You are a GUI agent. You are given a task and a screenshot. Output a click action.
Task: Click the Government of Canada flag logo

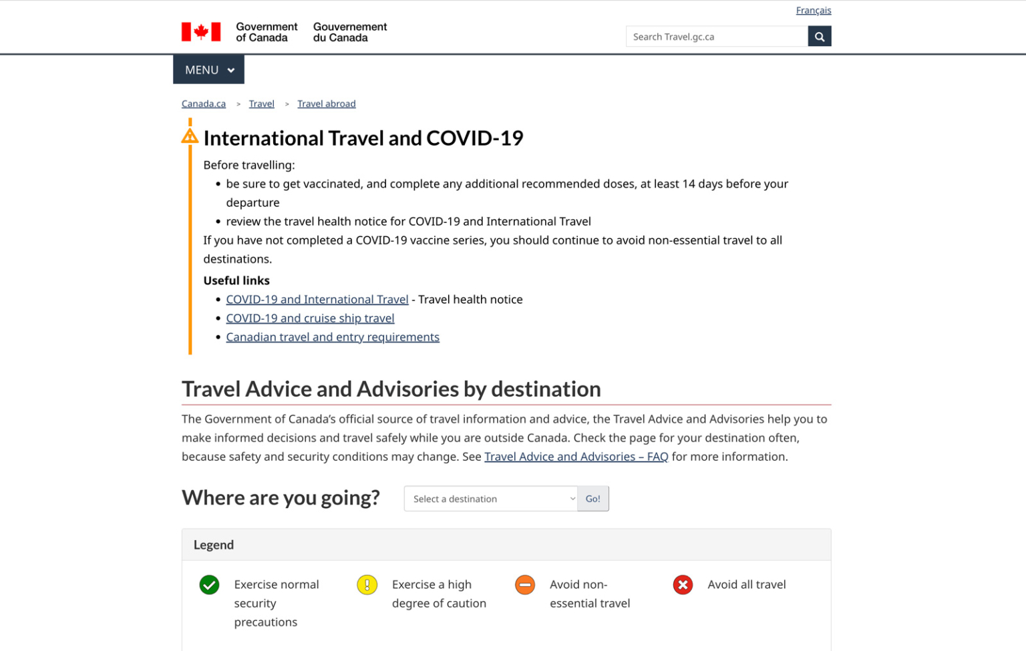(200, 31)
